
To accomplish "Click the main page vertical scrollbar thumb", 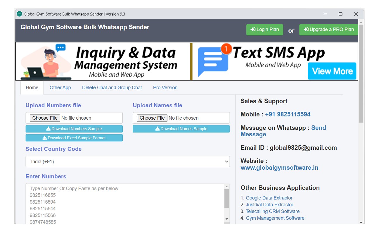I will coord(361,73).
